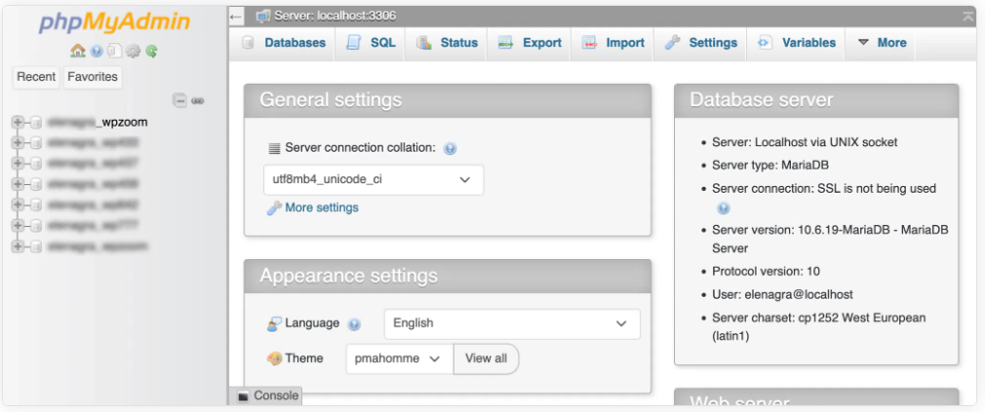Switch to the SQL tab
This screenshot has height=412, width=985.
(370, 43)
